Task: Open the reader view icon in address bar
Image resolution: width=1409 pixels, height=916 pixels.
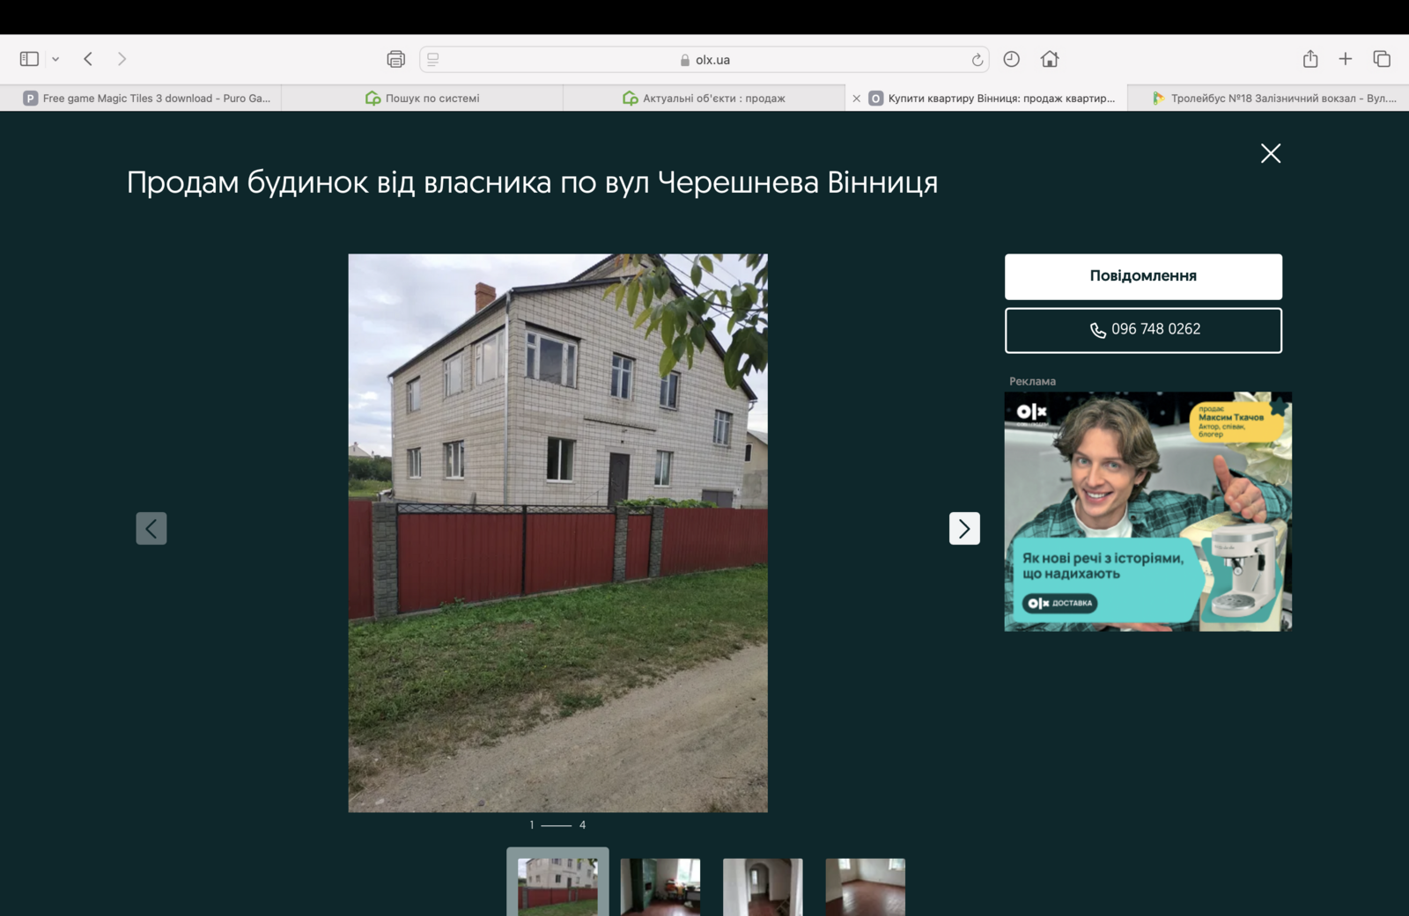Action: coord(433,59)
